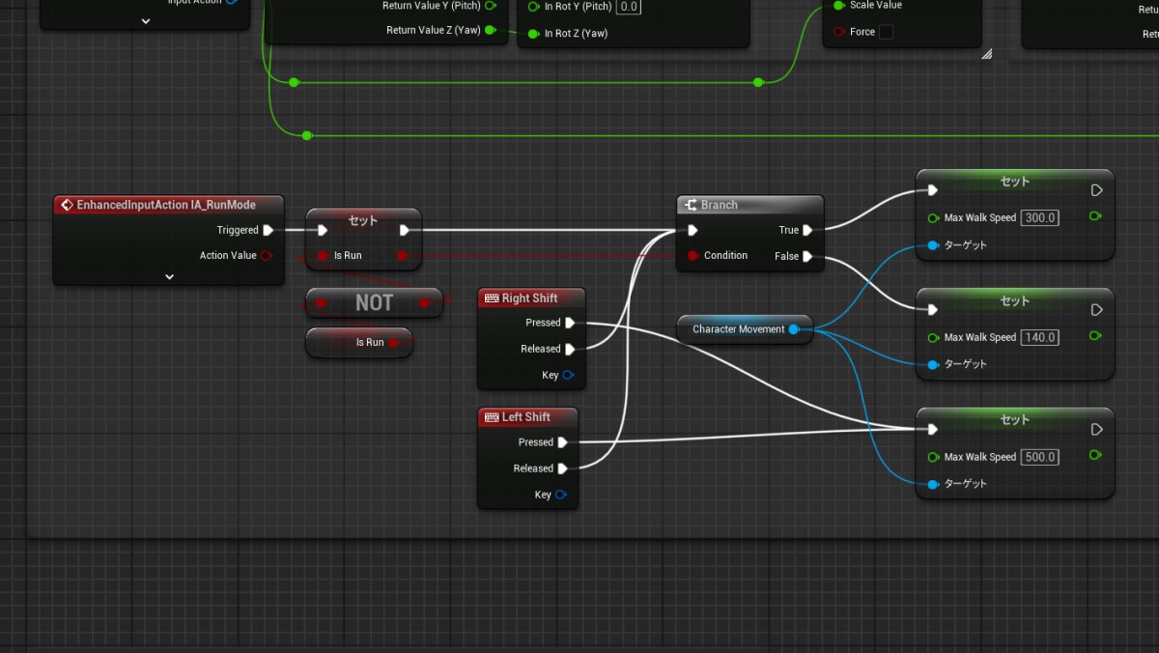Click the exec output pin of Set Is Run node

(x=404, y=230)
